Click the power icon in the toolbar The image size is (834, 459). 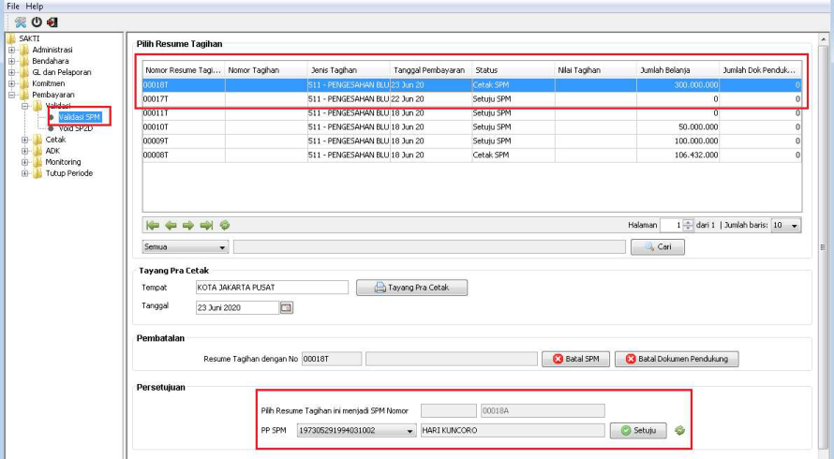37,22
